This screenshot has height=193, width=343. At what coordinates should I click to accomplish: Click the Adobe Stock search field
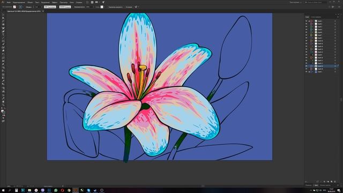[x=316, y=2]
